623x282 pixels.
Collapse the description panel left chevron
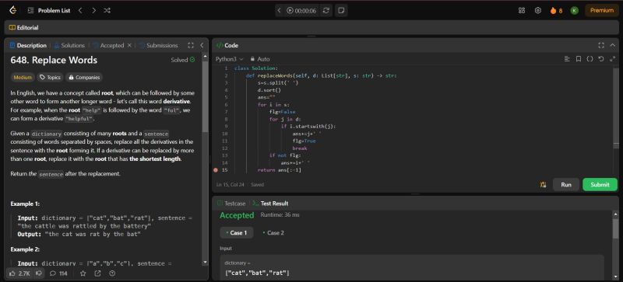tap(202, 46)
